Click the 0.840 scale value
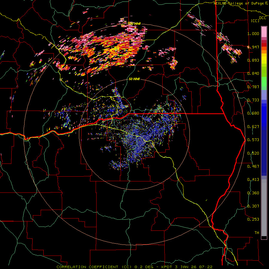This screenshot has width=269, height=269. click(x=253, y=74)
